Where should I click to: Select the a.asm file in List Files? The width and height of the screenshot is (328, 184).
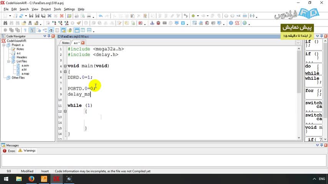[x=25, y=66]
